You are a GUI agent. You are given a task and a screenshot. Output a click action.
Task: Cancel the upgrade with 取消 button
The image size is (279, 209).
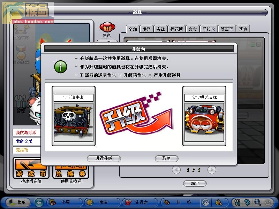(166, 158)
